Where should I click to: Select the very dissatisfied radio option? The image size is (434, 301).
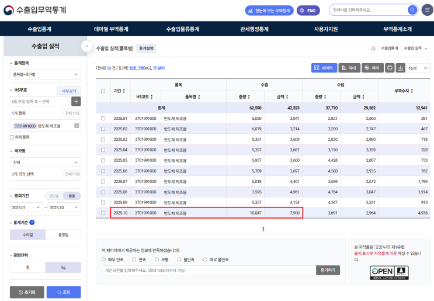coord(205,260)
